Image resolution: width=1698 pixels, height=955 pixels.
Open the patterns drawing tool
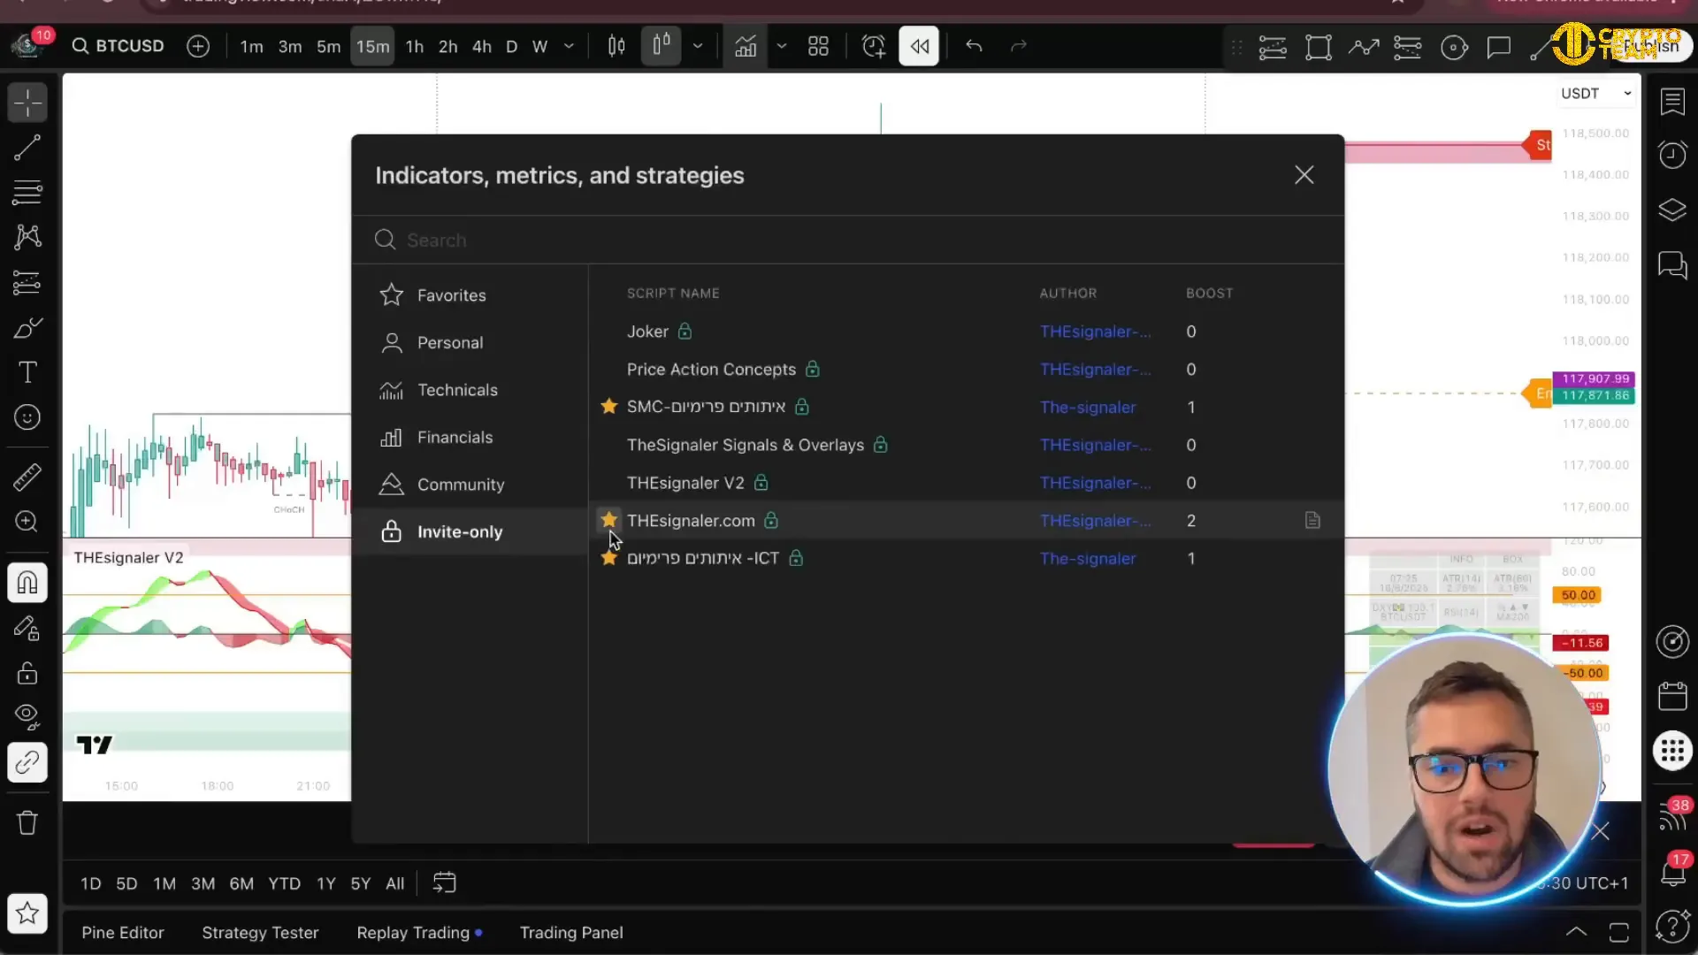coord(27,237)
